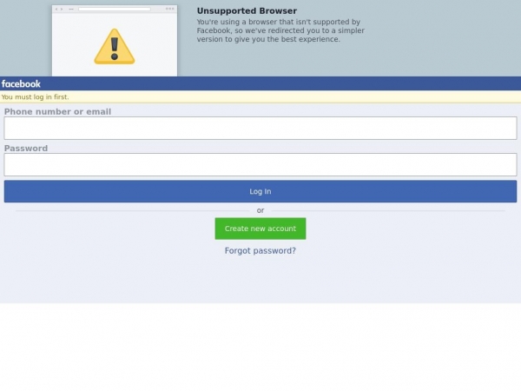The width and height of the screenshot is (521, 391).
Task: Click the "Phone number or email" label
Action: (x=57, y=111)
